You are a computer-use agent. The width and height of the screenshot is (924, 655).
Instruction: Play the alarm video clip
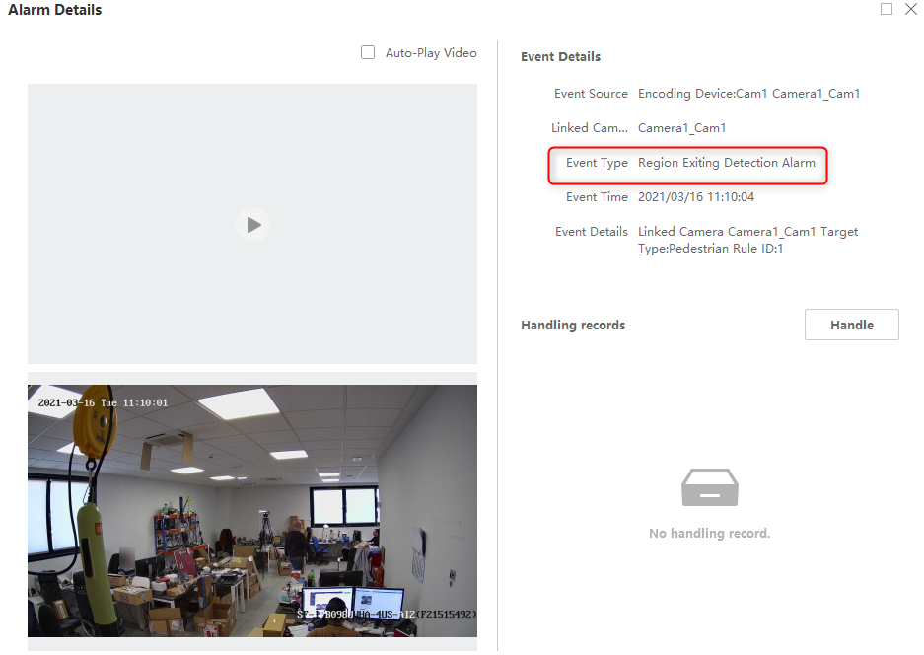click(252, 225)
